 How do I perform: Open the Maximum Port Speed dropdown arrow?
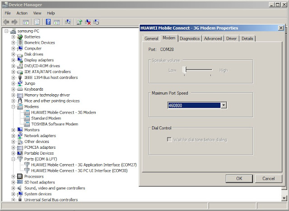coord(224,105)
